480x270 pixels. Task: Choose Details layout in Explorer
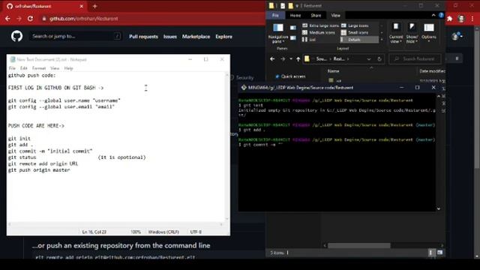point(359,40)
